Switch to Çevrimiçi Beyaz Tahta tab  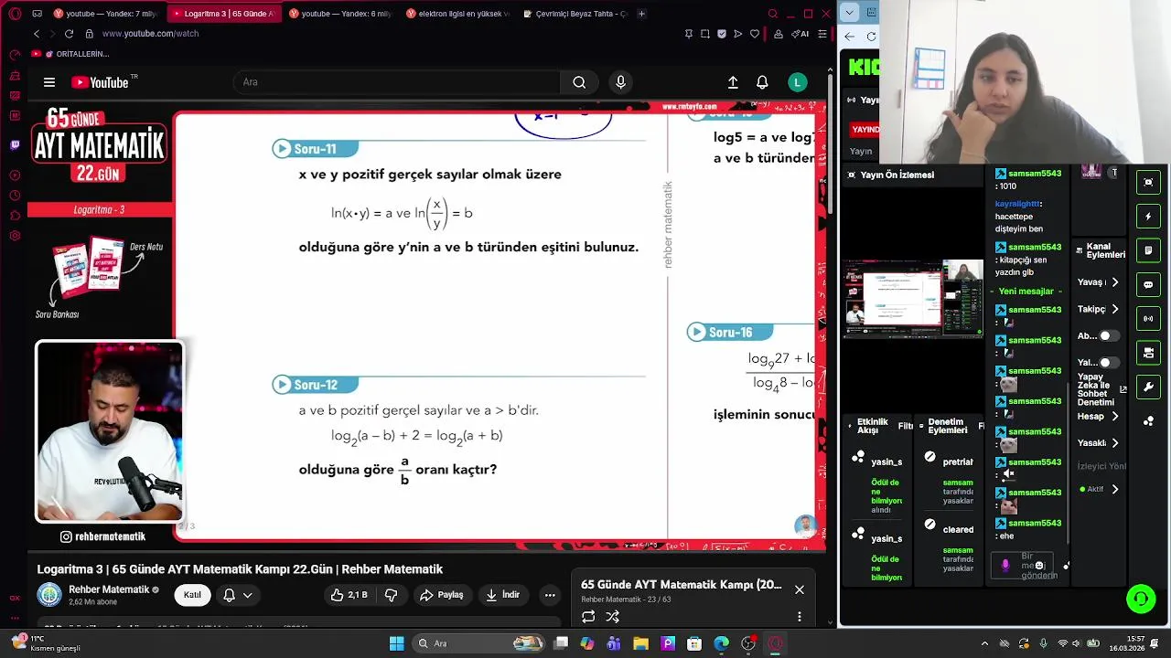pyautogui.click(x=575, y=14)
